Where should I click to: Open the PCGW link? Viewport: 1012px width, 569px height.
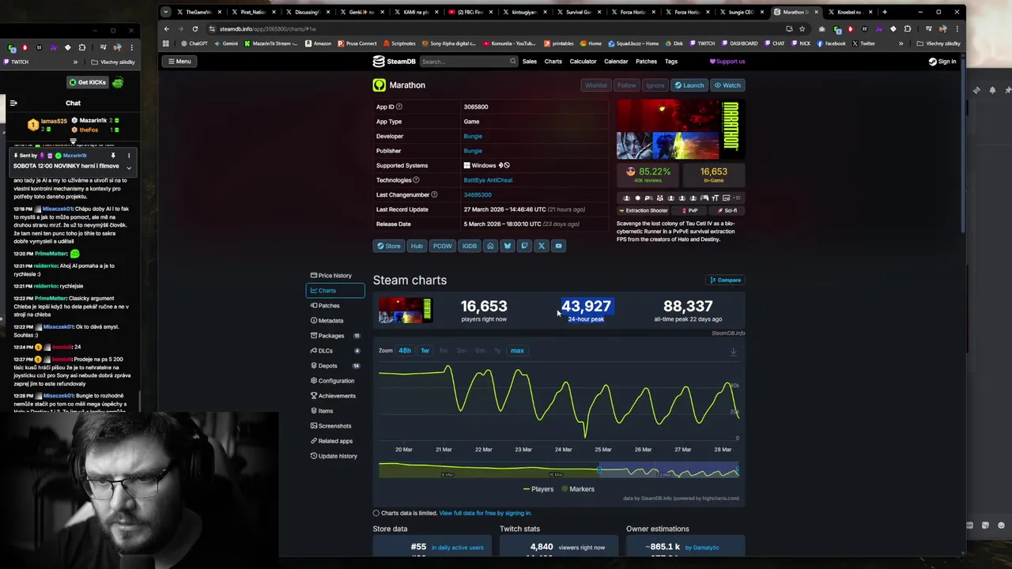pos(443,246)
